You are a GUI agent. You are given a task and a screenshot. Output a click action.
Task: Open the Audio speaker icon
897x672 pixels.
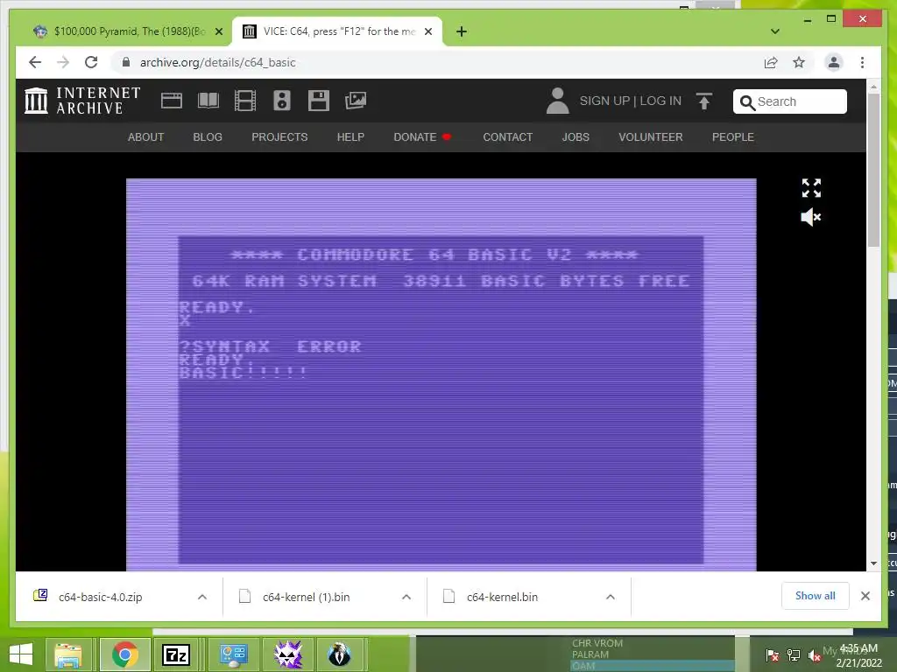[281, 101]
